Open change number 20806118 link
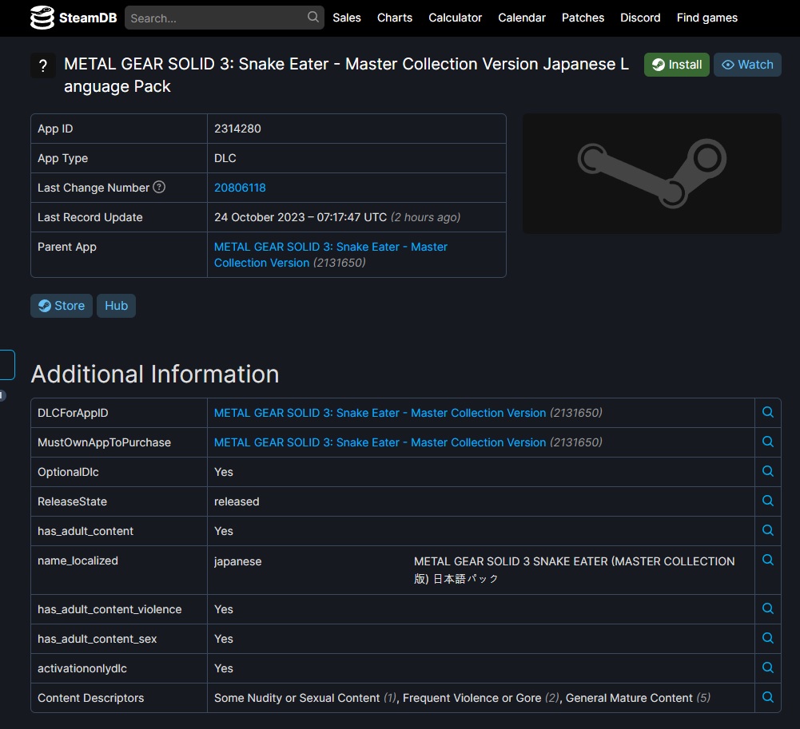The width and height of the screenshot is (800, 729). coord(240,188)
